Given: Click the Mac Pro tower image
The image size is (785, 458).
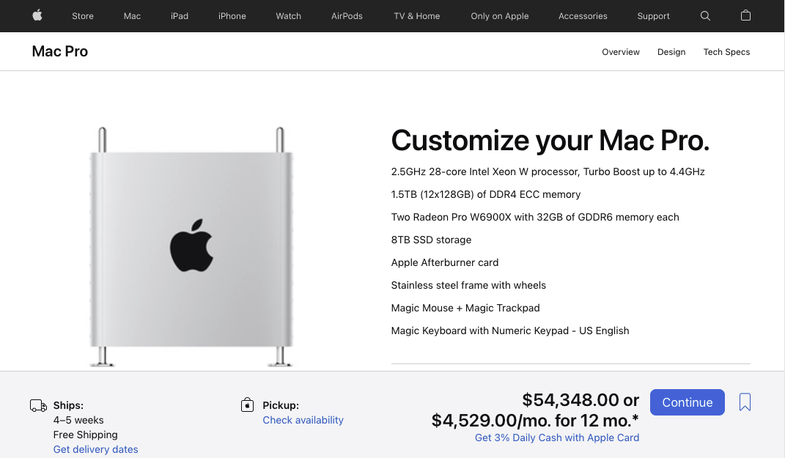Looking at the screenshot, I should [x=191, y=247].
